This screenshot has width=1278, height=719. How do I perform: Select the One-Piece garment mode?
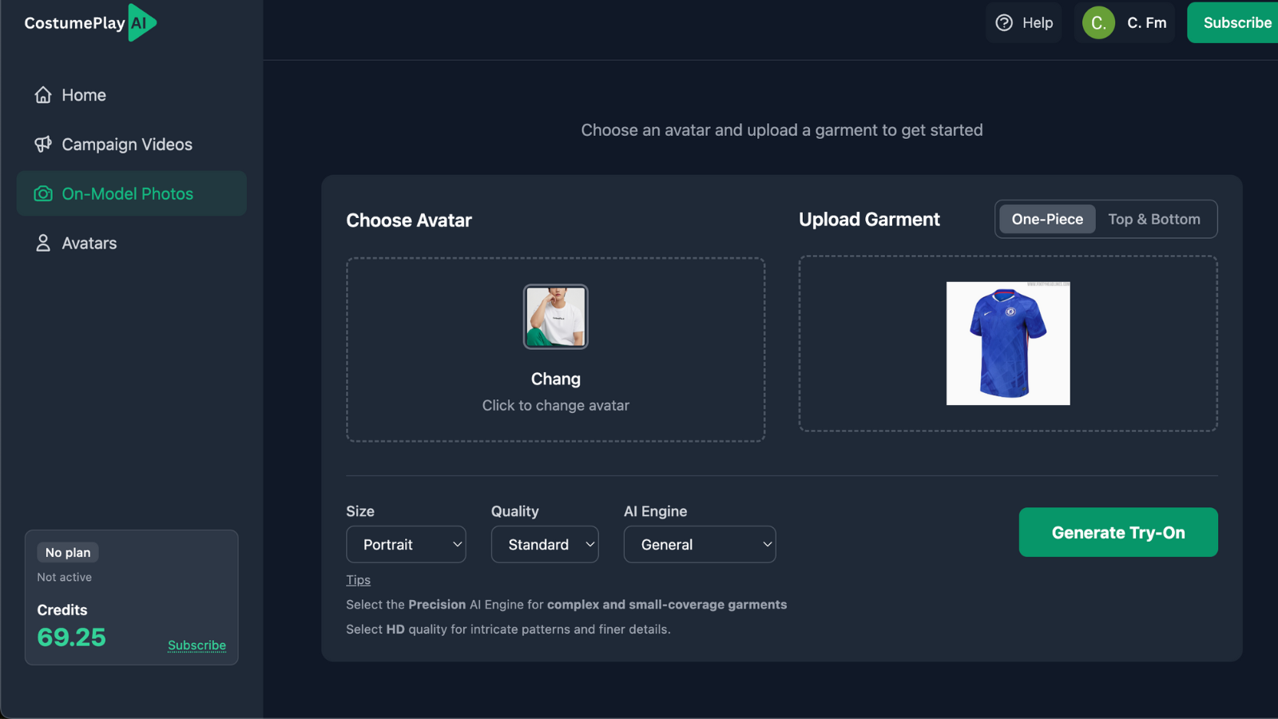pyautogui.click(x=1047, y=219)
